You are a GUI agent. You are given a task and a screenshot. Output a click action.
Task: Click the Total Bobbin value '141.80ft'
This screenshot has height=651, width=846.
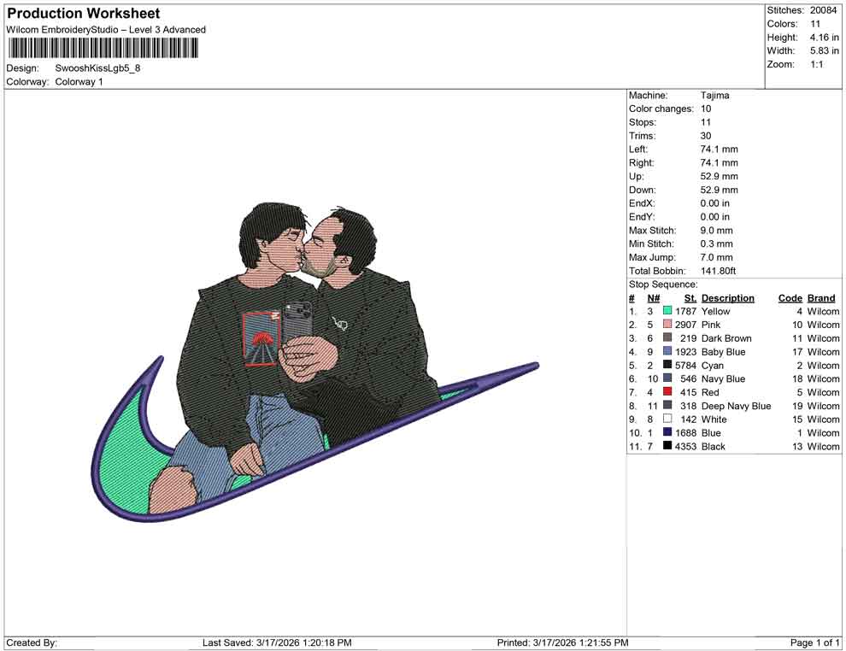pyautogui.click(x=718, y=271)
